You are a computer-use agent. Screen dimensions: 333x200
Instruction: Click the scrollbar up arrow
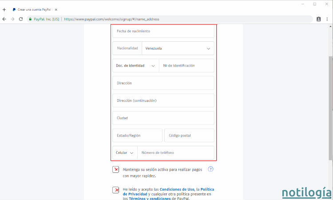coord(330,27)
